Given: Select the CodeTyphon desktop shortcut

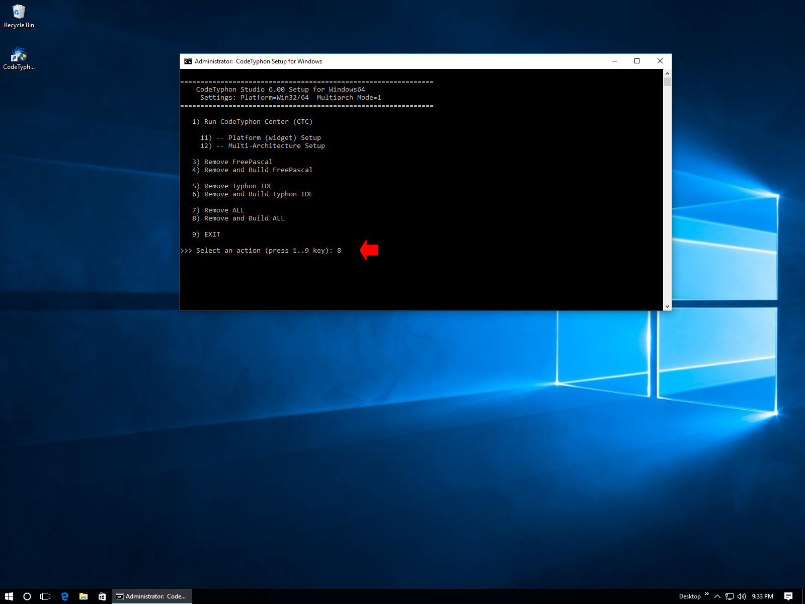Looking at the screenshot, I should [19, 58].
